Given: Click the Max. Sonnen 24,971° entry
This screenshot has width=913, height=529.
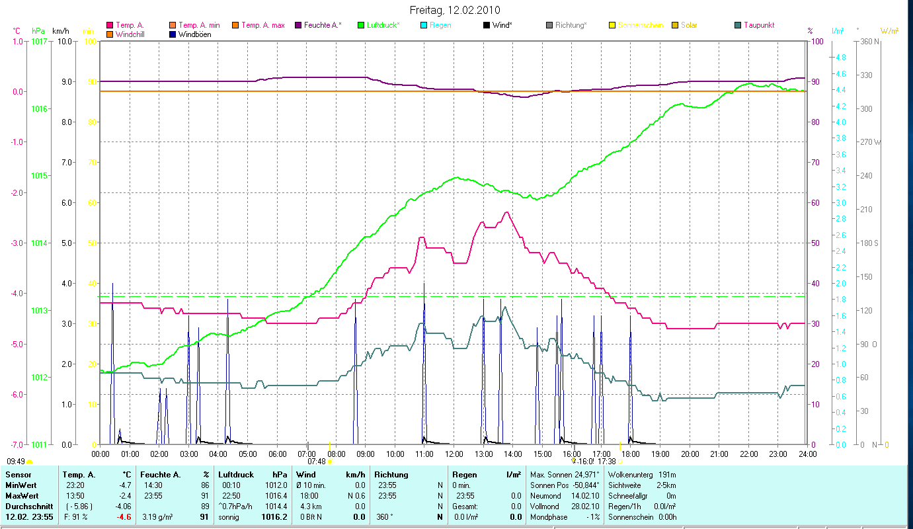Looking at the screenshot, I should [x=565, y=475].
